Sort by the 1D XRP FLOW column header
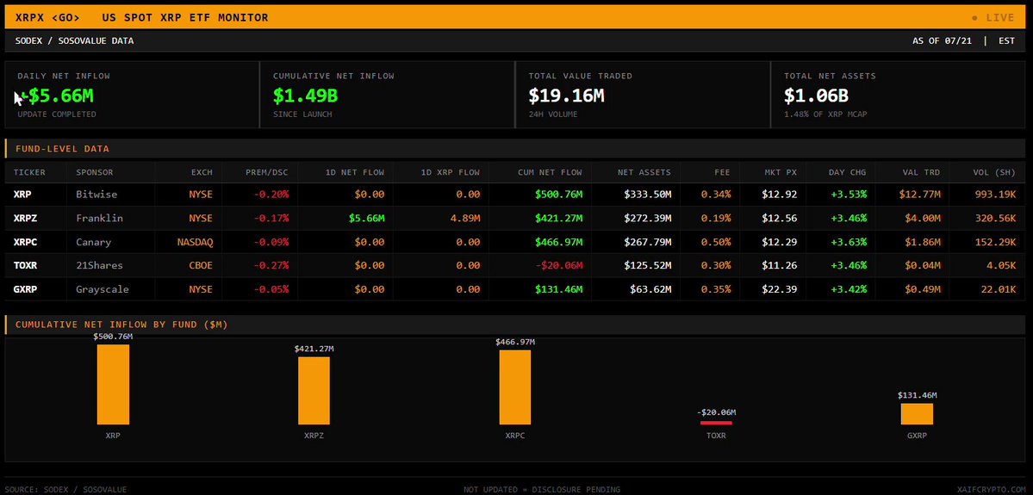 tap(451, 172)
